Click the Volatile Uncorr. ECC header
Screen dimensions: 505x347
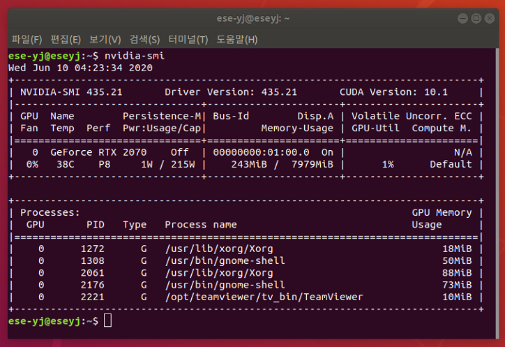[412, 116]
